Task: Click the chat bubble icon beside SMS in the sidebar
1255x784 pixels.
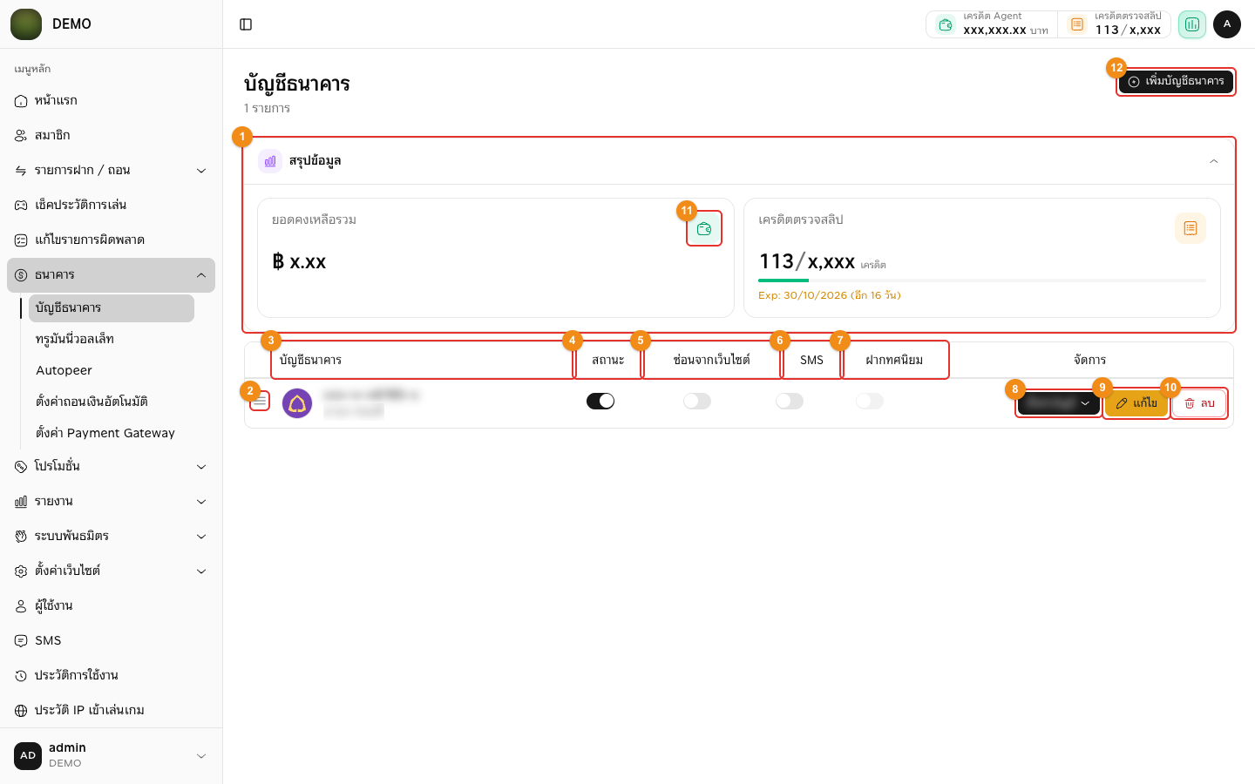Action: pyautogui.click(x=21, y=641)
